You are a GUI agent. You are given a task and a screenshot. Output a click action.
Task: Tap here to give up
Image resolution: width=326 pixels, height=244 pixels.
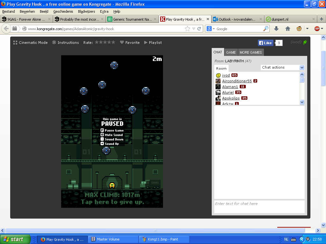[x=112, y=202]
